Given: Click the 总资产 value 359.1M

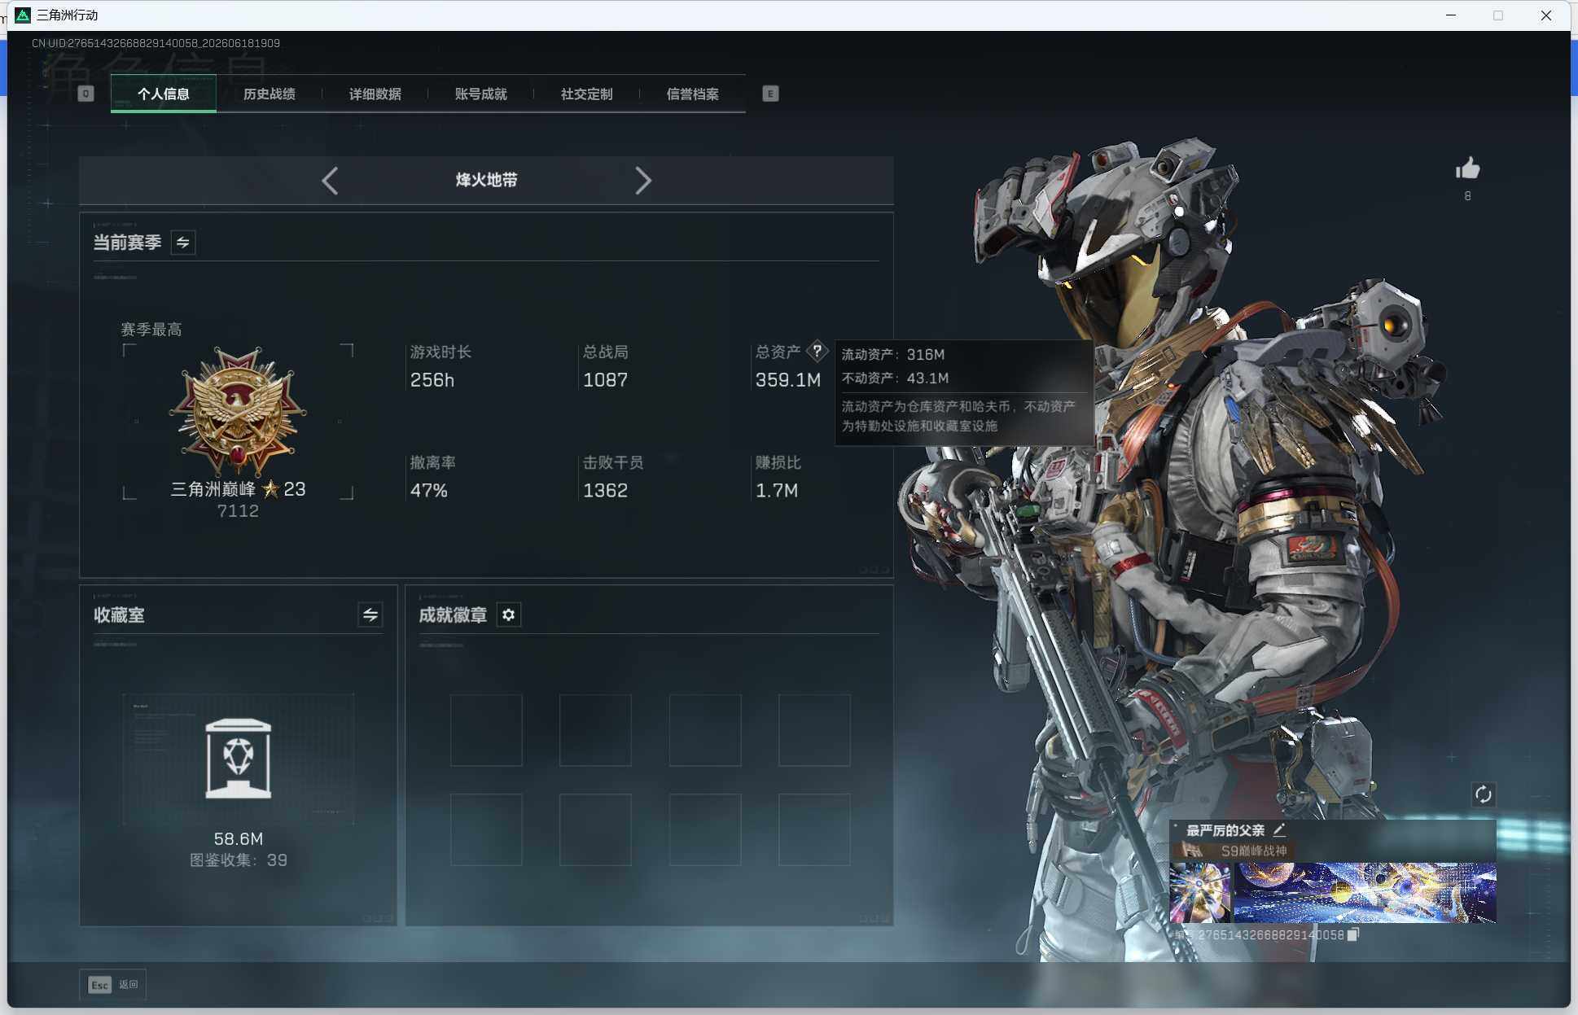Looking at the screenshot, I should pos(788,380).
